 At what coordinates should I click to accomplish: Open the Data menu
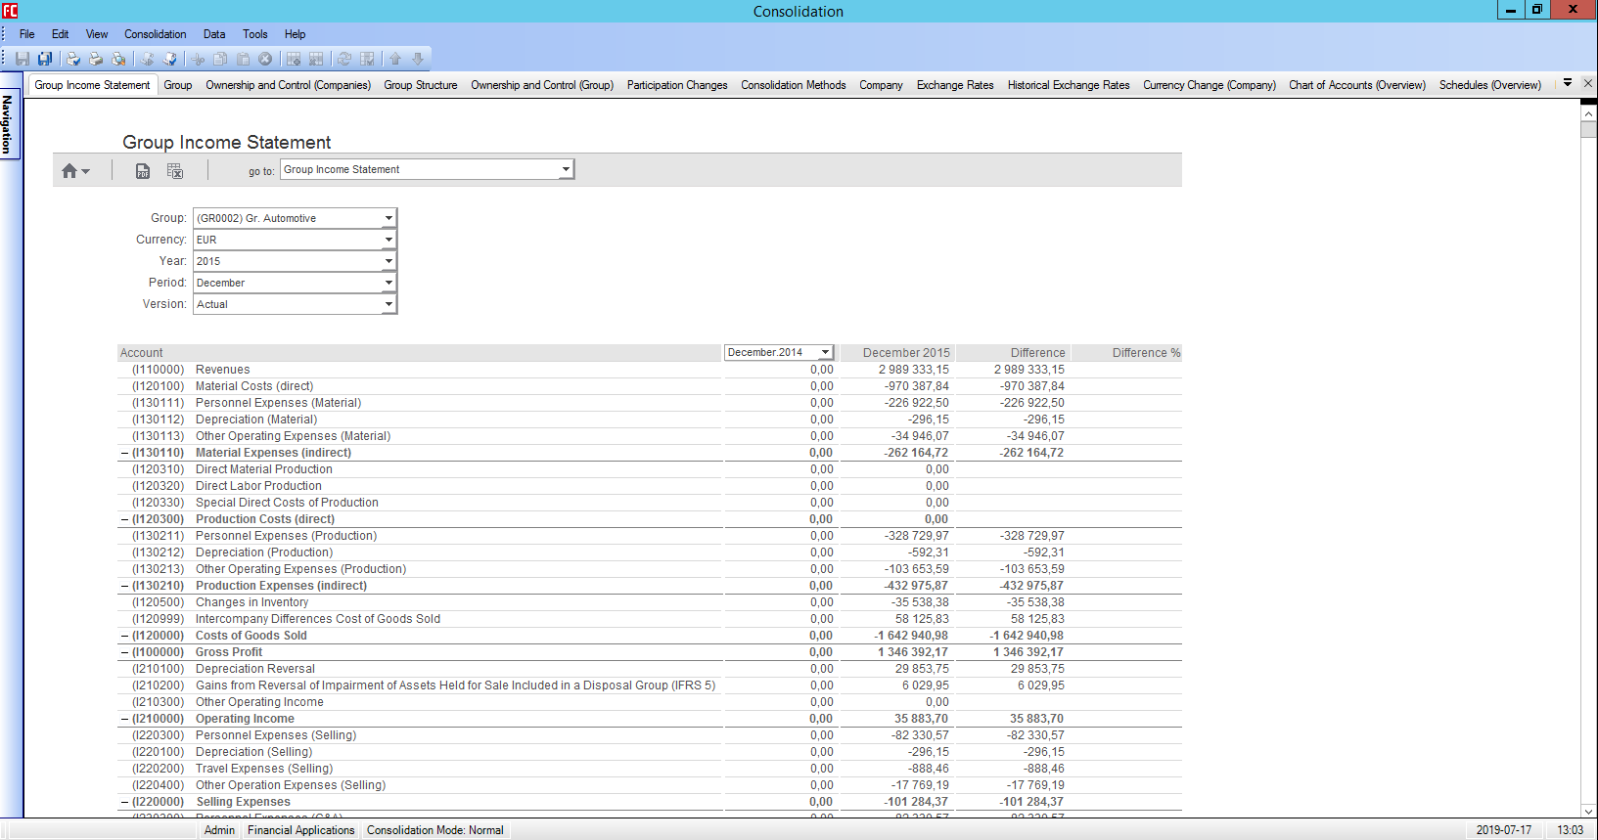(x=214, y=34)
